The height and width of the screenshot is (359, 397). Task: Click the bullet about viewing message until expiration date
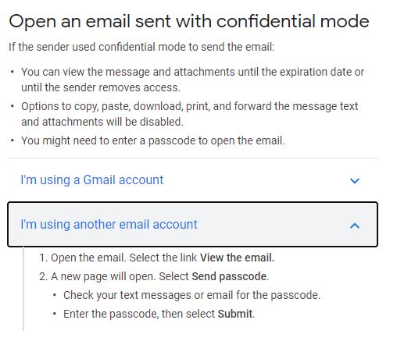point(192,80)
